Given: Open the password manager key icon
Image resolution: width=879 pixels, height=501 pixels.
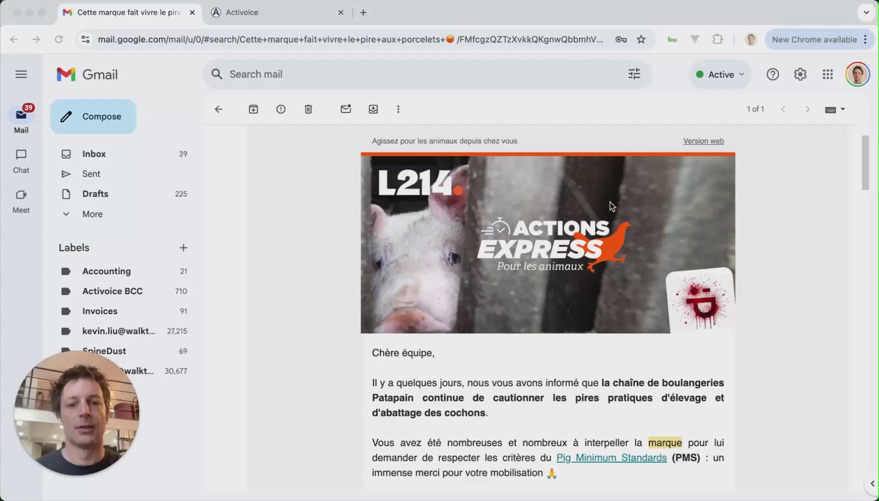Looking at the screenshot, I should pyautogui.click(x=620, y=40).
